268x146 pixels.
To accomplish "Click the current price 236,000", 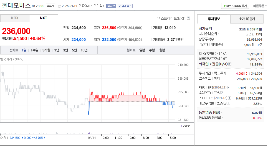I will pos(16,31).
